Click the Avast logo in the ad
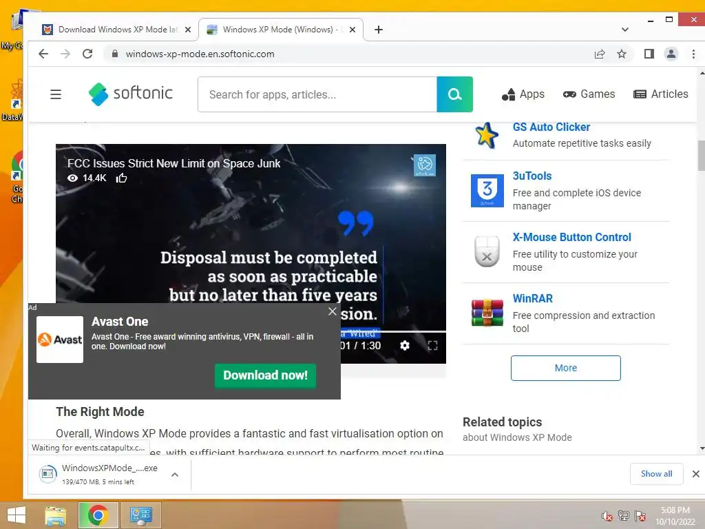705x529 pixels. click(60, 340)
